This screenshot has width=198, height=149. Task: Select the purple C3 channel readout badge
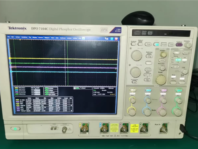16,92
